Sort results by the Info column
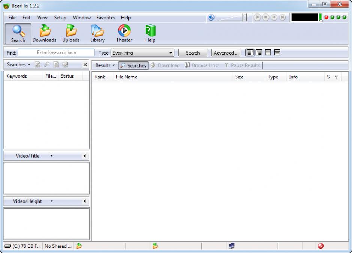Screen dimensions: 352x253 click(305, 77)
